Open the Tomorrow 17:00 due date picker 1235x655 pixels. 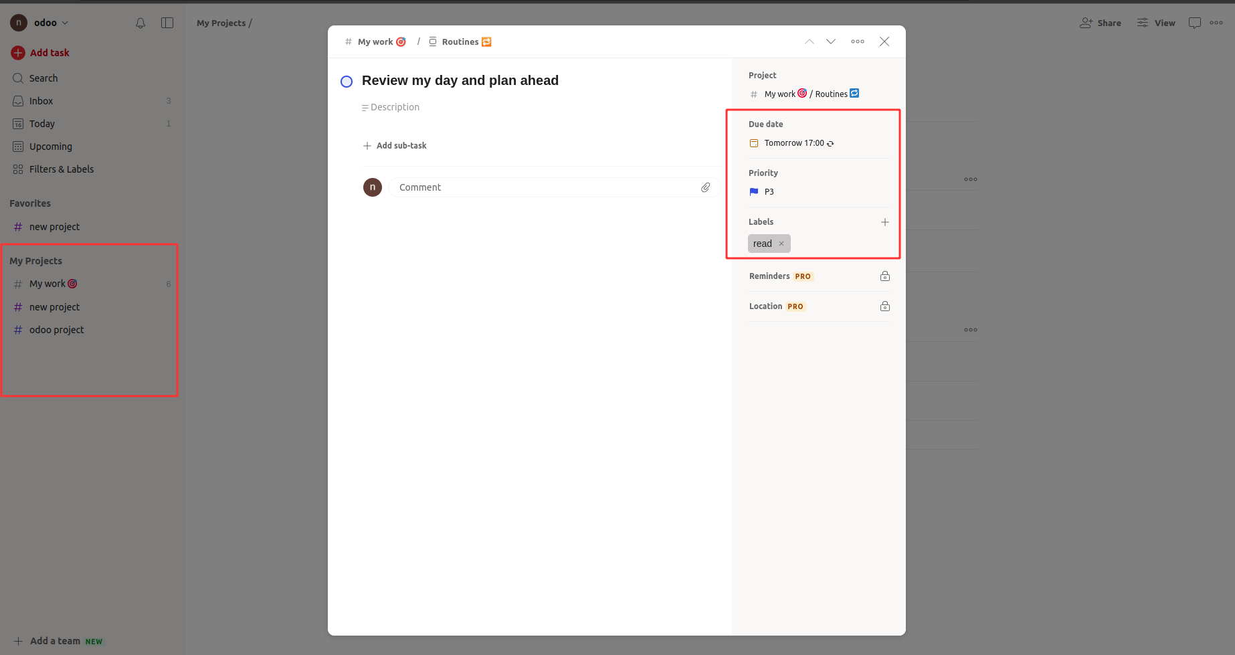pyautogui.click(x=794, y=143)
